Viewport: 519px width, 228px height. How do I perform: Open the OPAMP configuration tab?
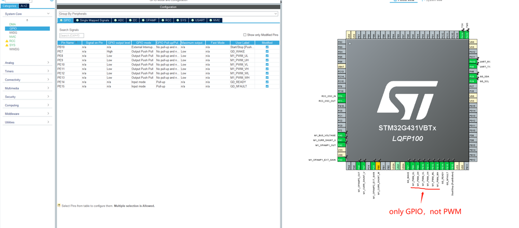click(149, 20)
